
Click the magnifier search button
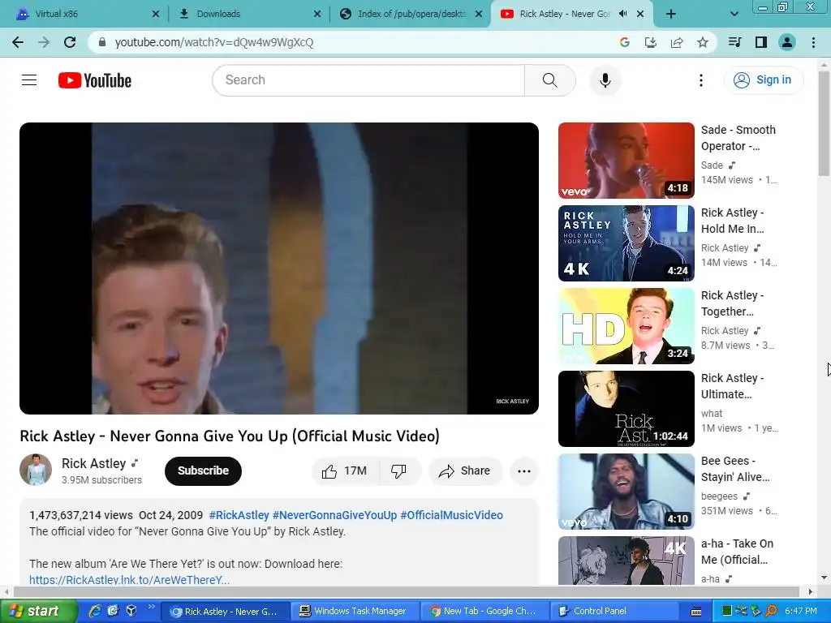pos(550,80)
